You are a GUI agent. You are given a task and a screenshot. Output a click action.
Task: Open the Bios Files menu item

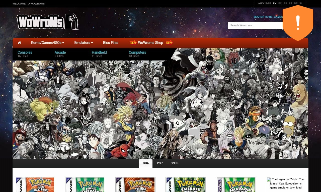click(111, 43)
